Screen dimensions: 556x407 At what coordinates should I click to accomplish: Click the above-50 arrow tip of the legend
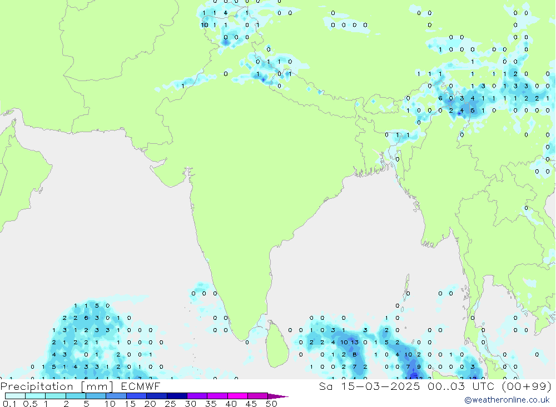[x=278, y=396]
